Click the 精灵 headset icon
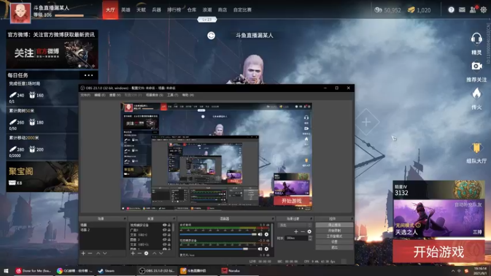 tap(476, 39)
